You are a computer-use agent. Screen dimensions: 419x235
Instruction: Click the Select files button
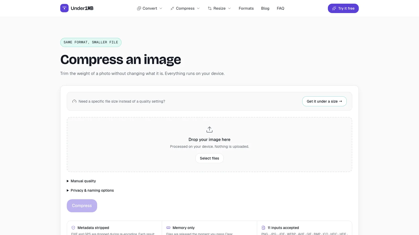pyautogui.click(x=210, y=158)
